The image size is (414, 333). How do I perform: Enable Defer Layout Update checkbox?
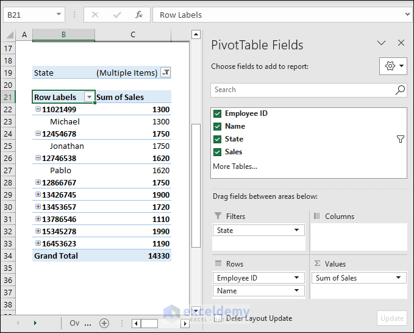pyautogui.click(x=218, y=318)
